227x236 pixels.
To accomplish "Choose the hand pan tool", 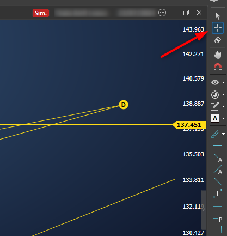I will coord(218,55).
